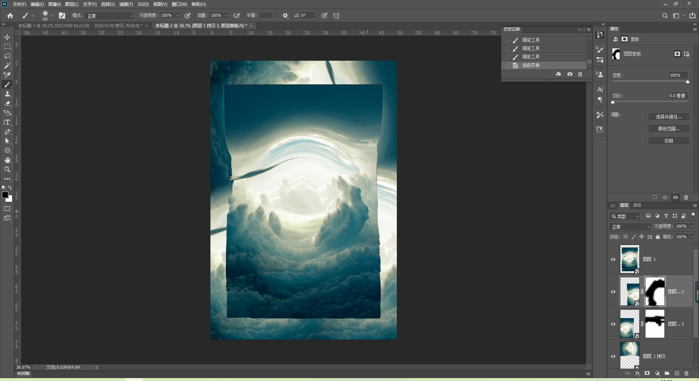Open smoothing options gear icon
The height and width of the screenshot is (381, 699).
[x=285, y=16]
